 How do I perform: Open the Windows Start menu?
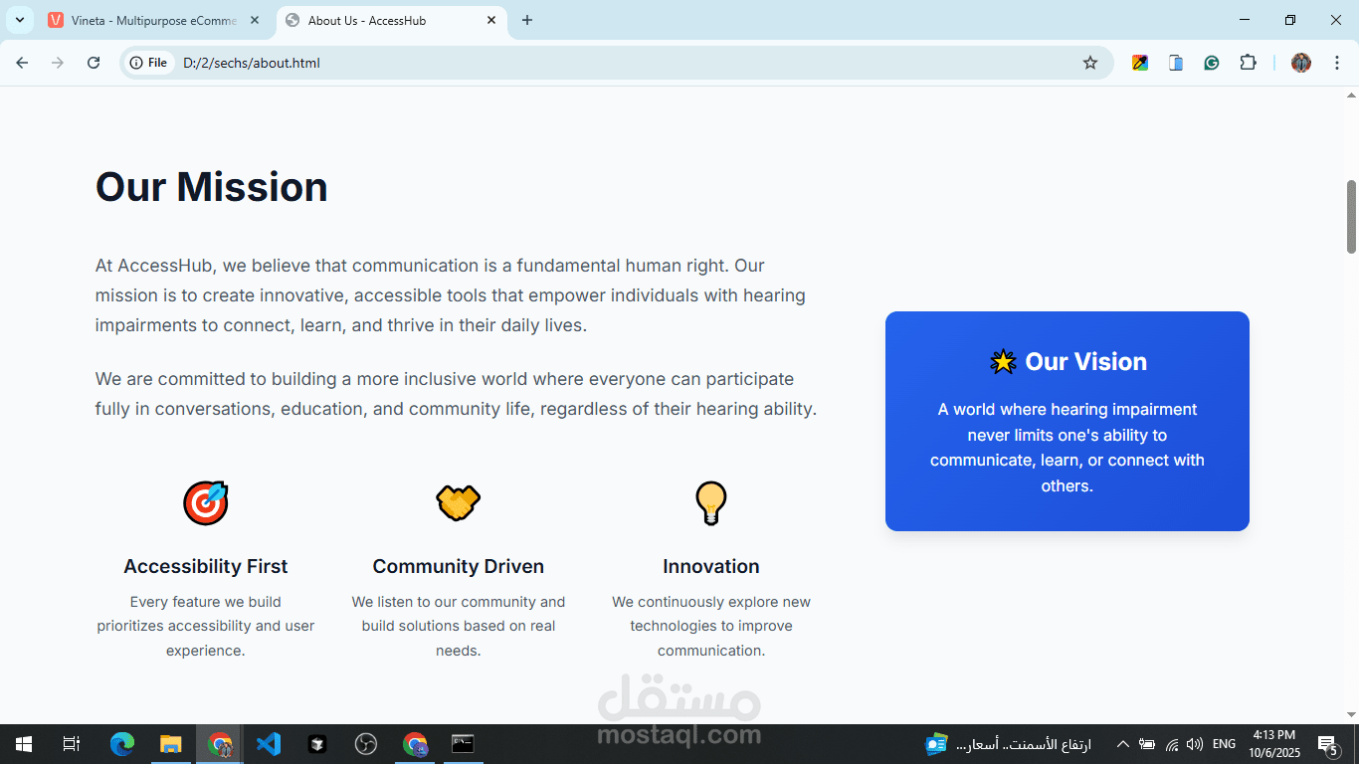pyautogui.click(x=23, y=744)
